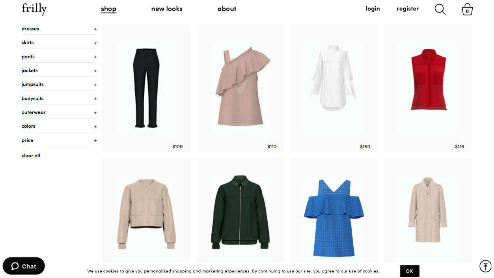Select the shop navigation tab
The height and width of the screenshot is (278, 494).
108,9
